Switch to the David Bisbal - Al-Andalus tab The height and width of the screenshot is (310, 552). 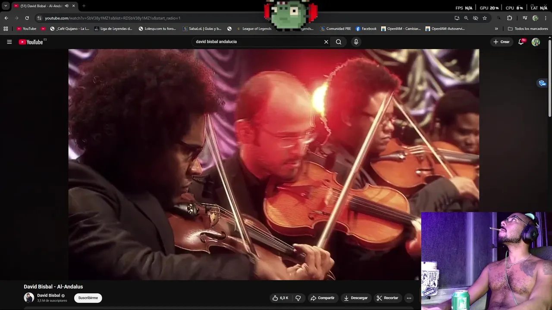point(41,6)
